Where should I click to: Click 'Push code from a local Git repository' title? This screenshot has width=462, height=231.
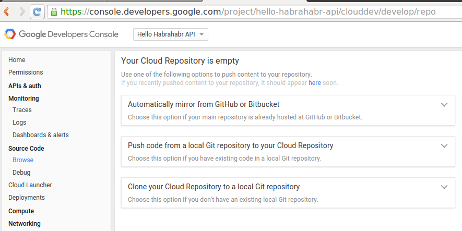(230, 145)
